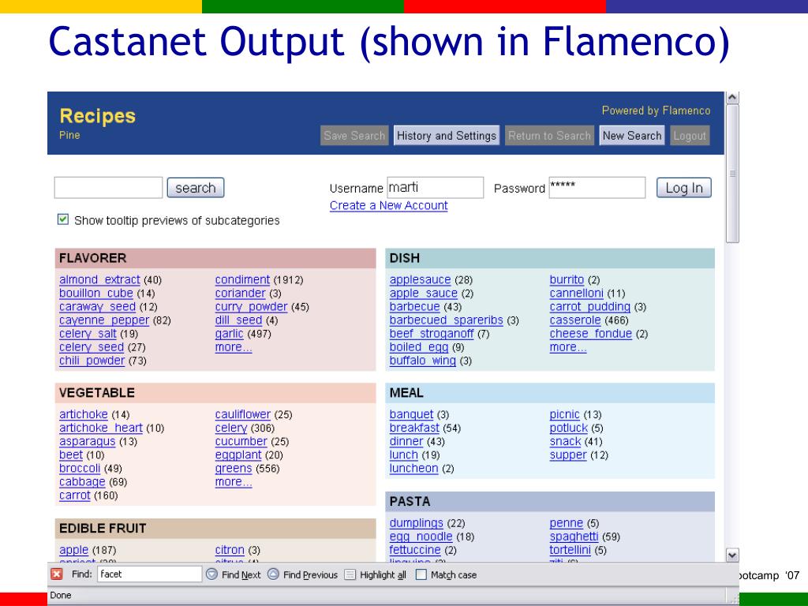
Task: Select the applesauce link
Action: coord(420,280)
